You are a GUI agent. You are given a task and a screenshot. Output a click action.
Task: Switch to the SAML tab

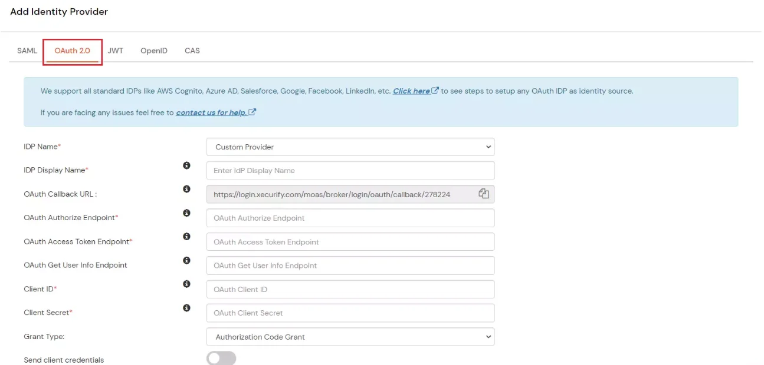(x=27, y=51)
